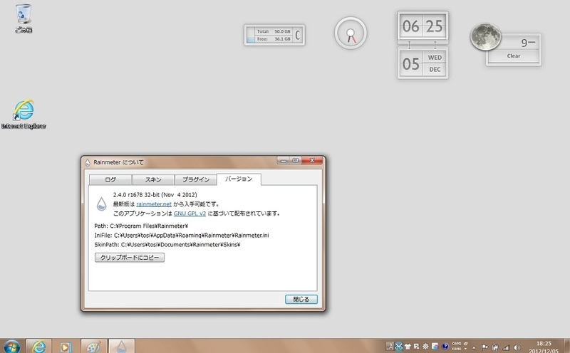Click the IniFile path line
The image size is (570, 353).
182,236
